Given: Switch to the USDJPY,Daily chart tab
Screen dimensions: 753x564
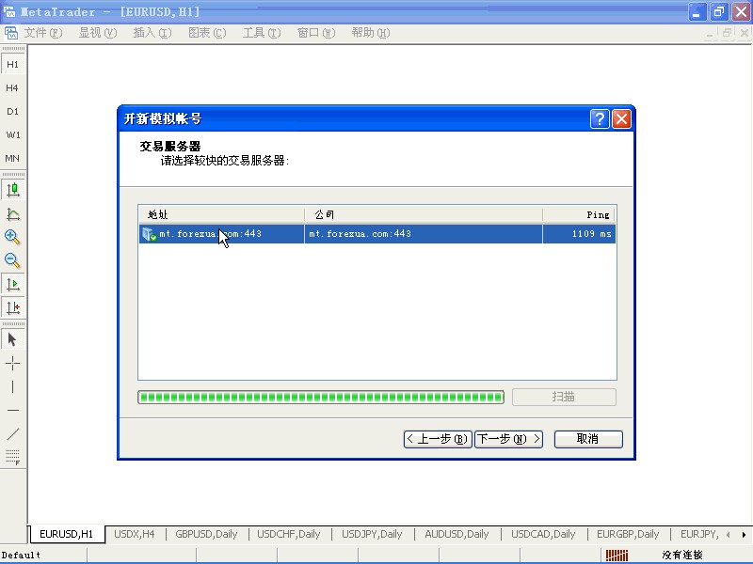Looking at the screenshot, I should (x=372, y=534).
